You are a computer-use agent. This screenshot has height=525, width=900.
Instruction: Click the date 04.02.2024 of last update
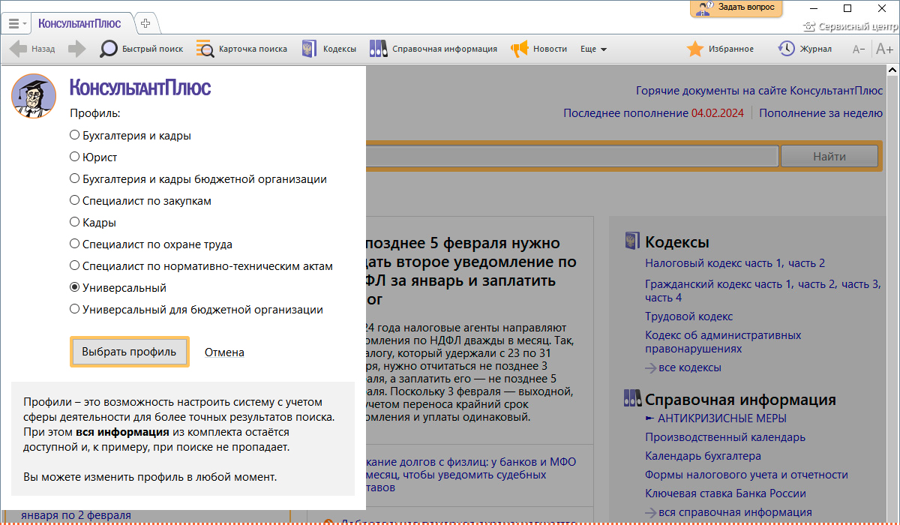(x=718, y=113)
